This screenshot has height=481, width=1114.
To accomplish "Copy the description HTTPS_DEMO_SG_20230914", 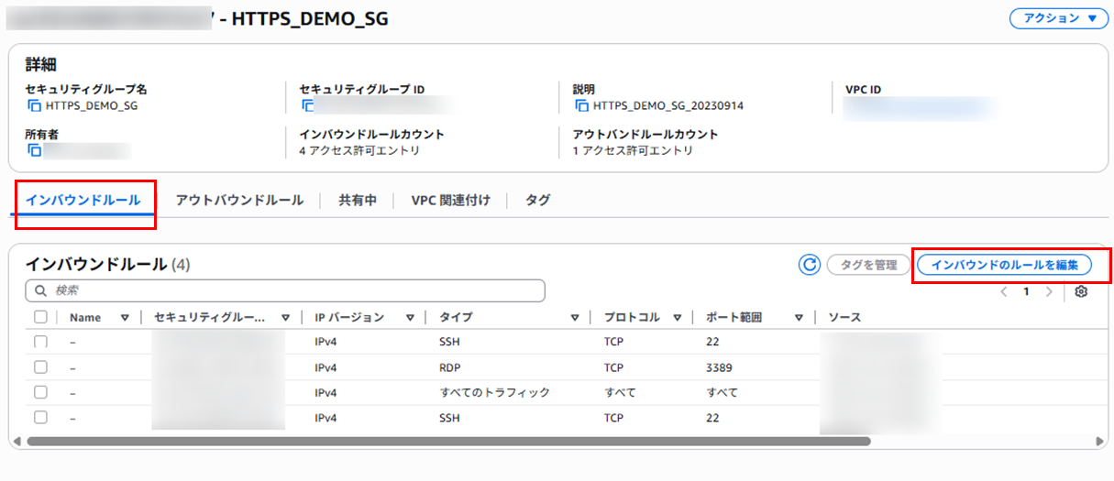I will 582,105.
